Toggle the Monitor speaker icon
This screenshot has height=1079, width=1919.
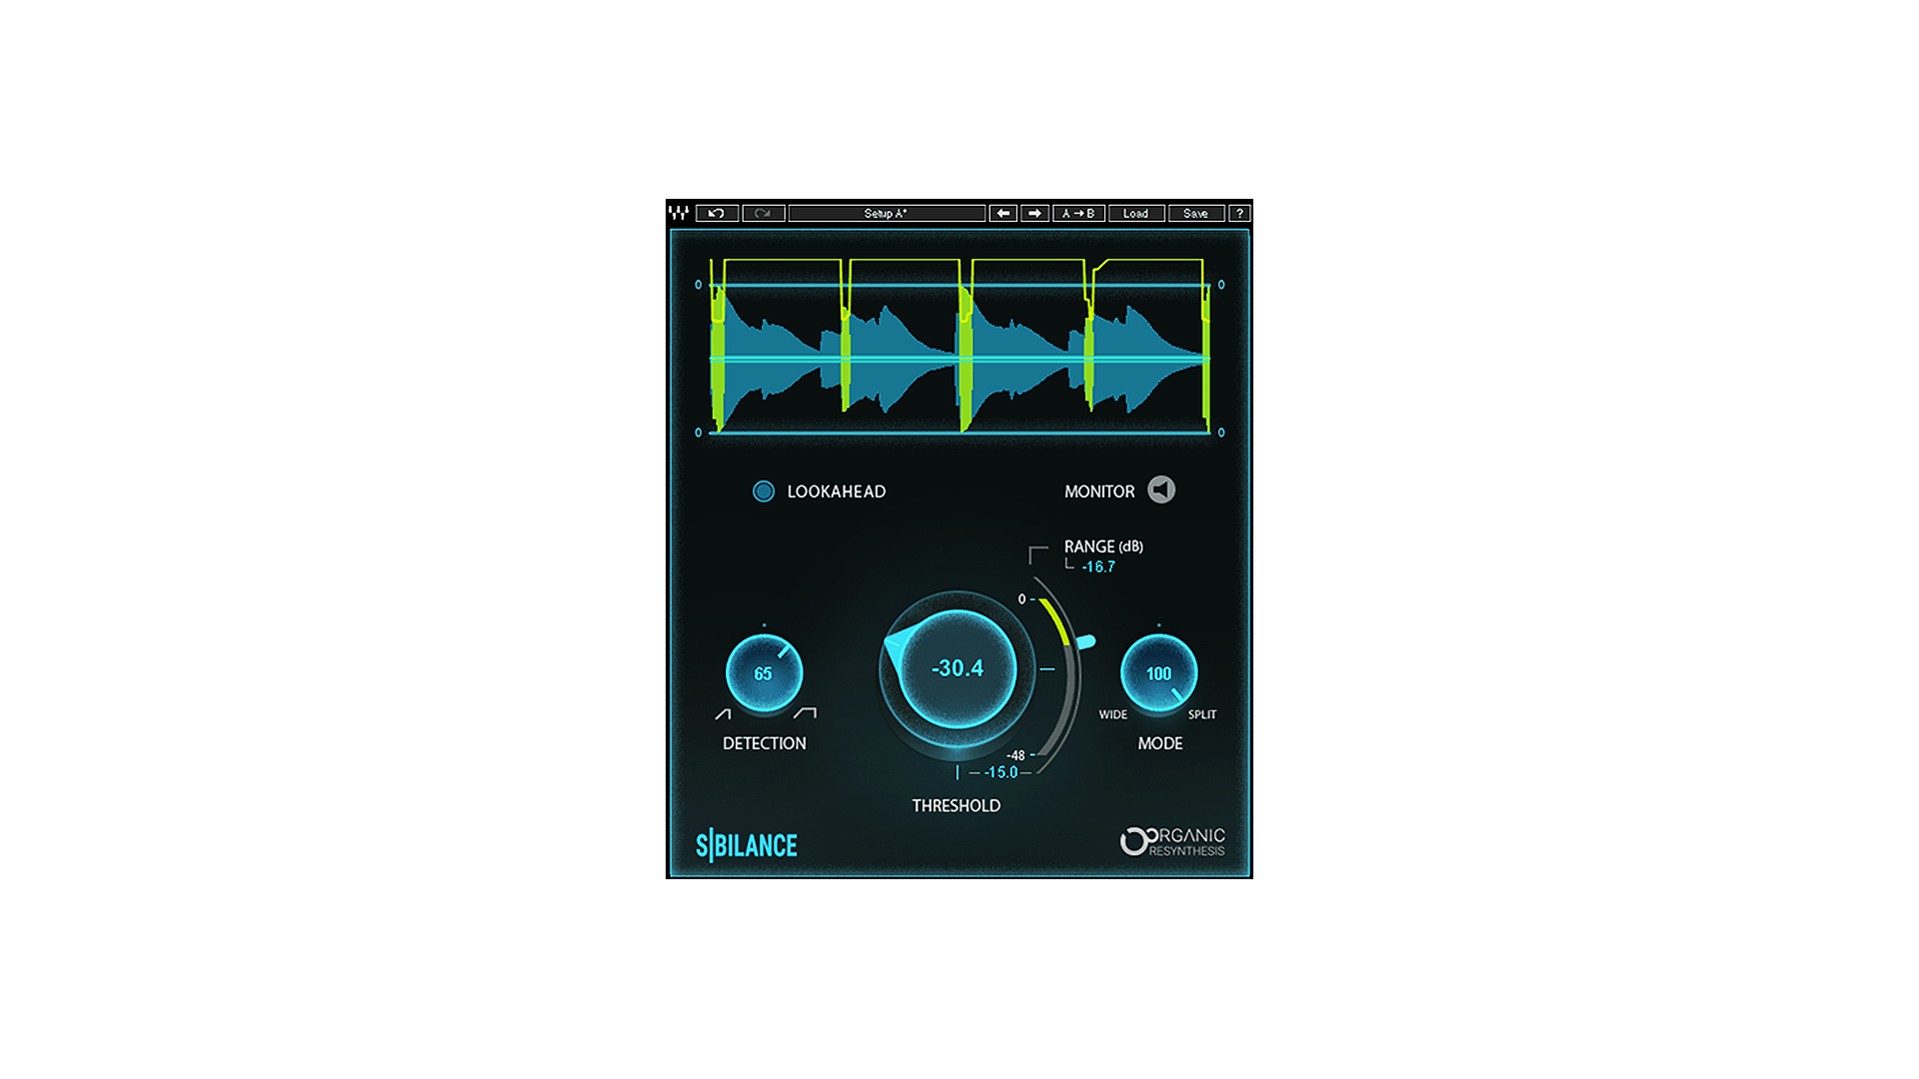point(1161,490)
